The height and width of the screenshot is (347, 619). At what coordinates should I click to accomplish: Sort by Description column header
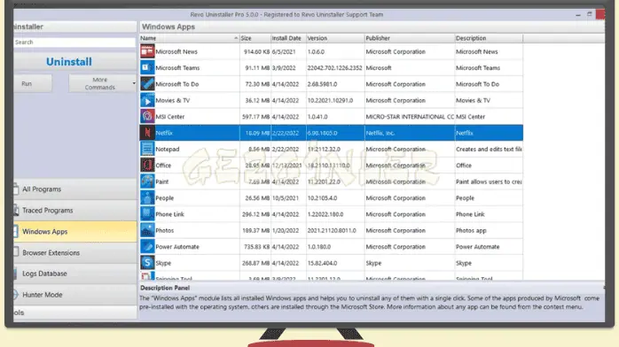click(489, 38)
